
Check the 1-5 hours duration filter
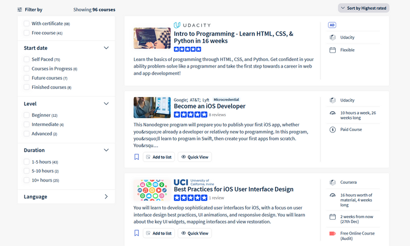coord(26,162)
